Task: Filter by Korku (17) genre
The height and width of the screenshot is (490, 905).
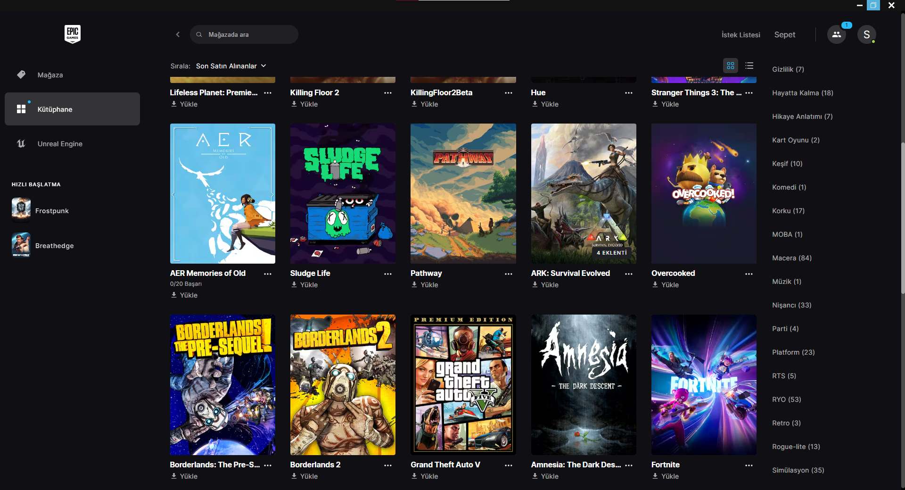Action: click(788, 211)
